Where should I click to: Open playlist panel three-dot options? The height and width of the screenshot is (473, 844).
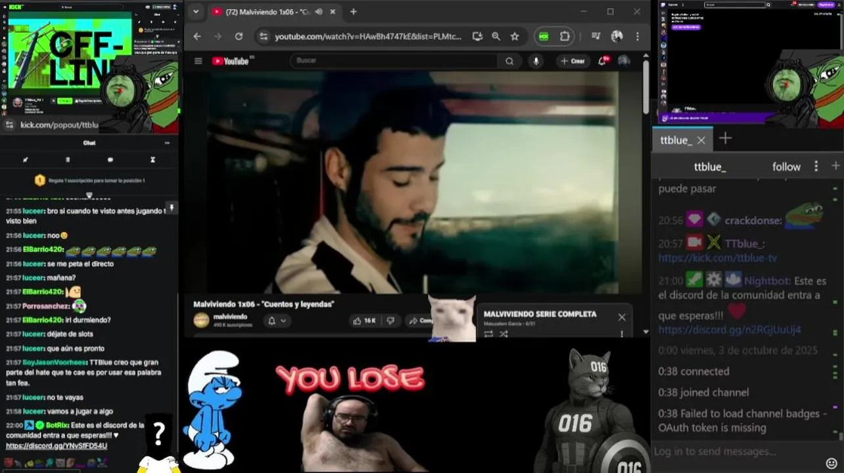(x=622, y=334)
